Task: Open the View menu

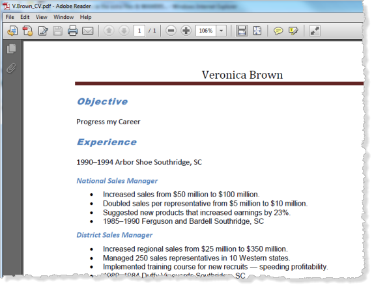Action: 42,17
